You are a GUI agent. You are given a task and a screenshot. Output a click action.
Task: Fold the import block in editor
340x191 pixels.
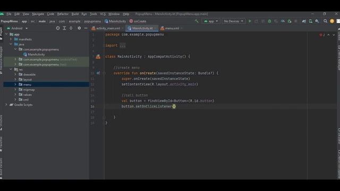pos(104,46)
